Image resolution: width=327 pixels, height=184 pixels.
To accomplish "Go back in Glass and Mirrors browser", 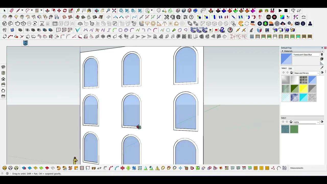I will coord(283,73).
